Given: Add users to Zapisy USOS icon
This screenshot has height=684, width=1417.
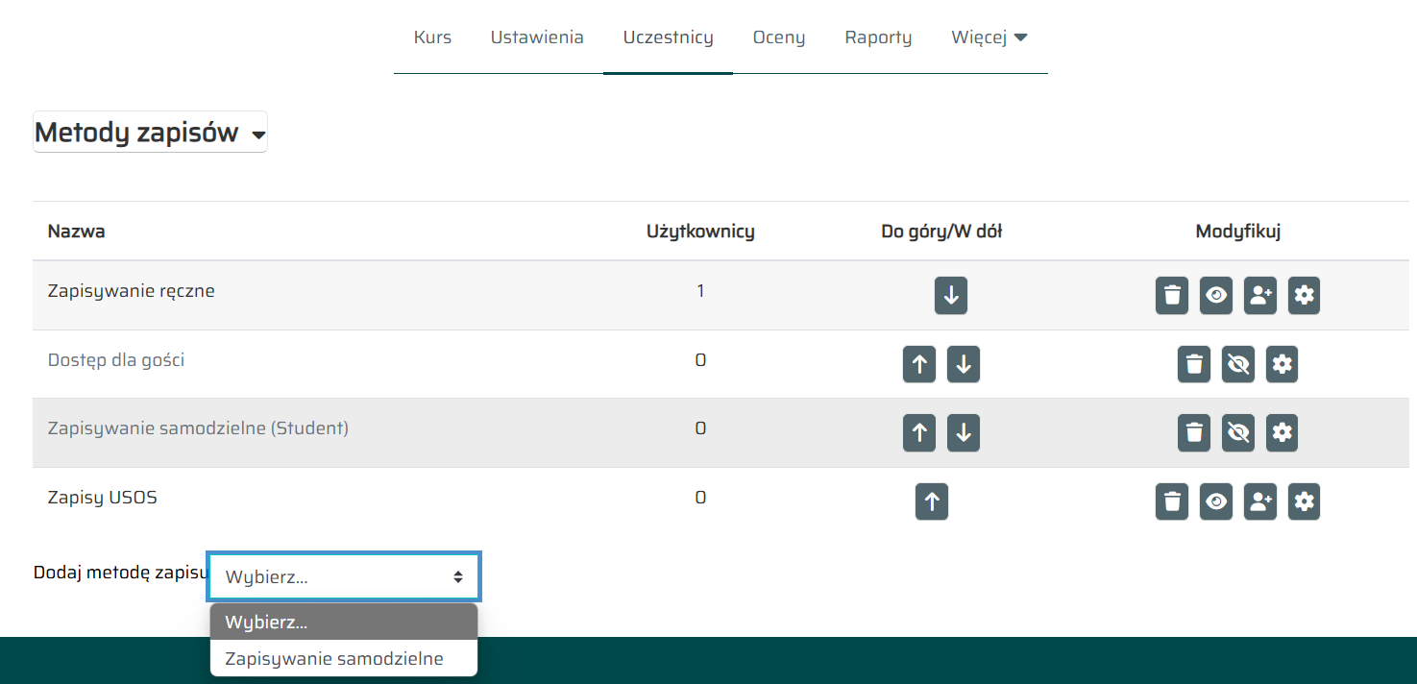Looking at the screenshot, I should pos(1260,501).
